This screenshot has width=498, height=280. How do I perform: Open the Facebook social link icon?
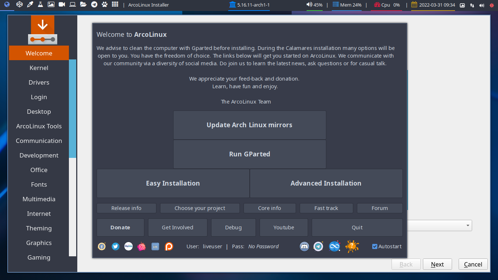click(x=102, y=246)
